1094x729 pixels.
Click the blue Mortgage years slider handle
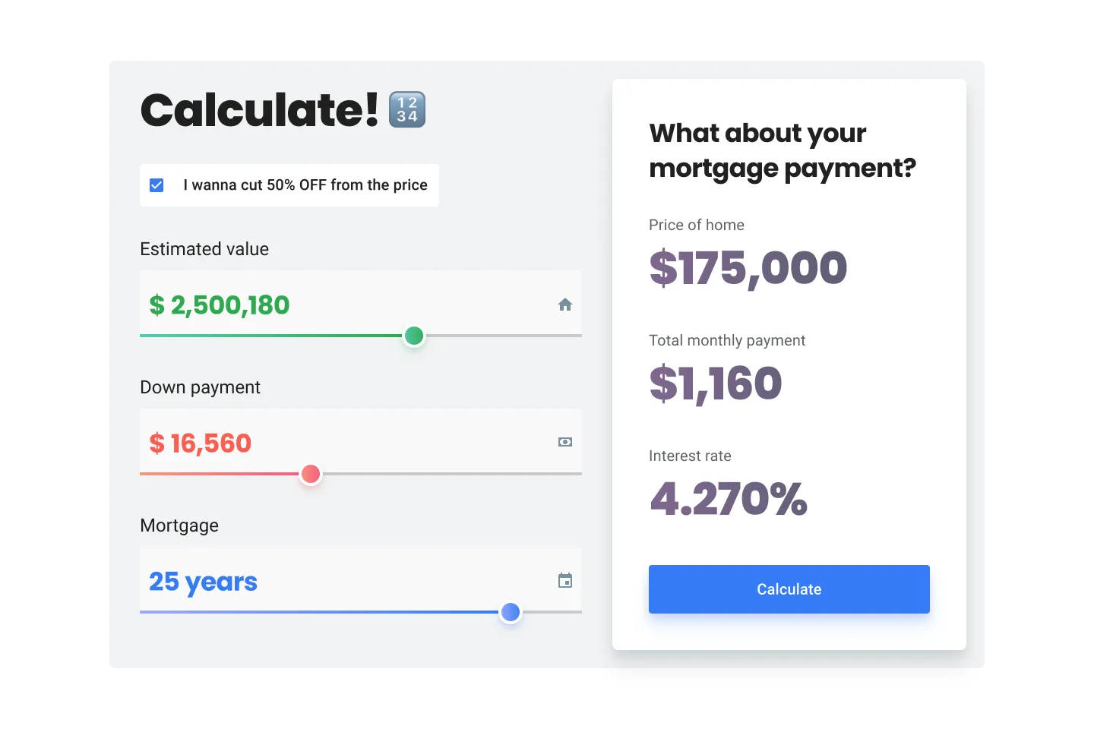click(x=511, y=612)
